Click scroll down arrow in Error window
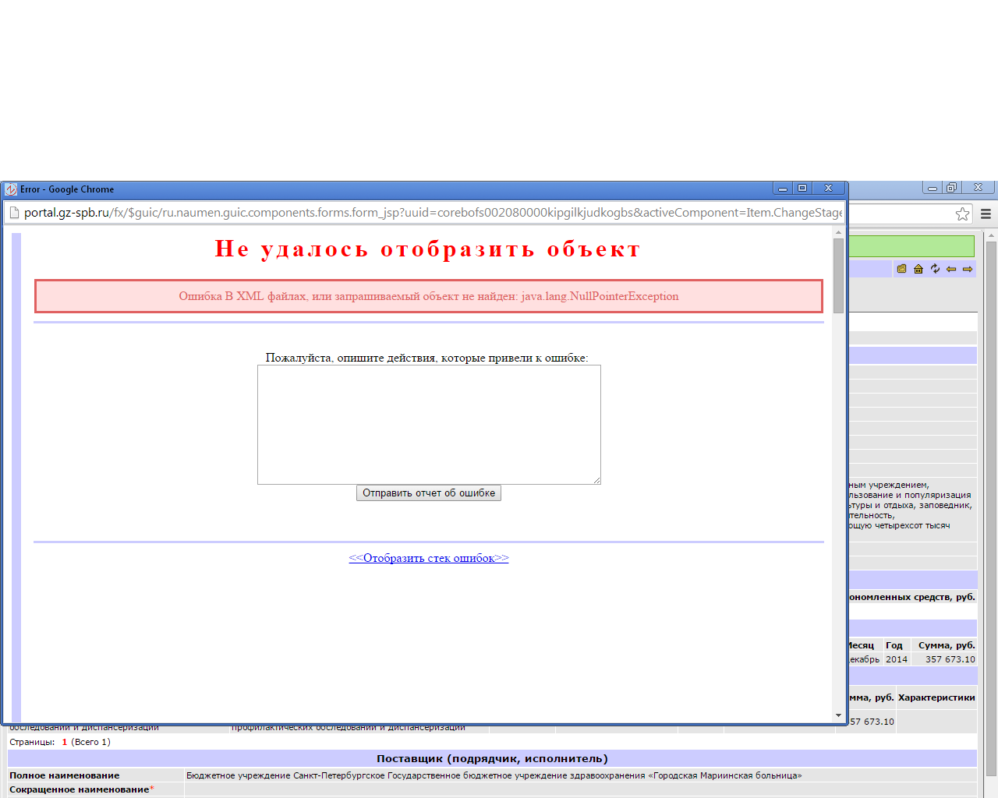 coord(838,715)
